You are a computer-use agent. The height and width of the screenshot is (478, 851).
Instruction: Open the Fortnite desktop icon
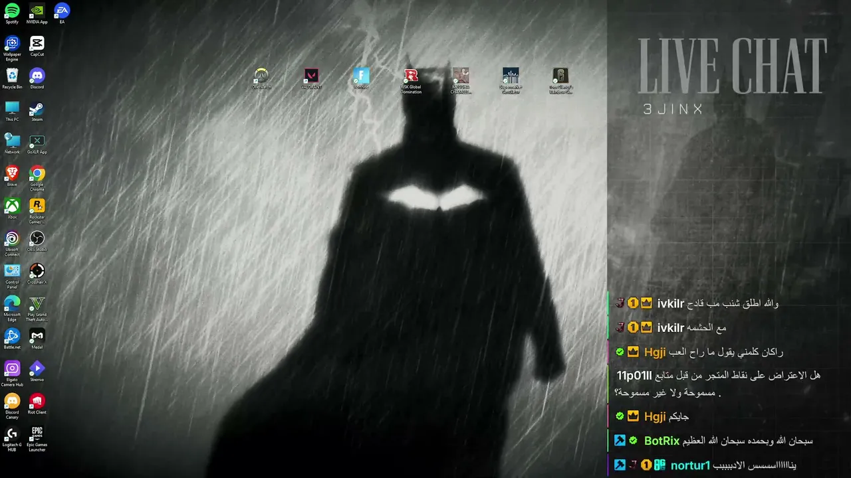click(x=361, y=78)
